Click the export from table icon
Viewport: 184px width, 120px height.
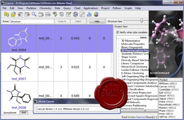tap(27, 14)
